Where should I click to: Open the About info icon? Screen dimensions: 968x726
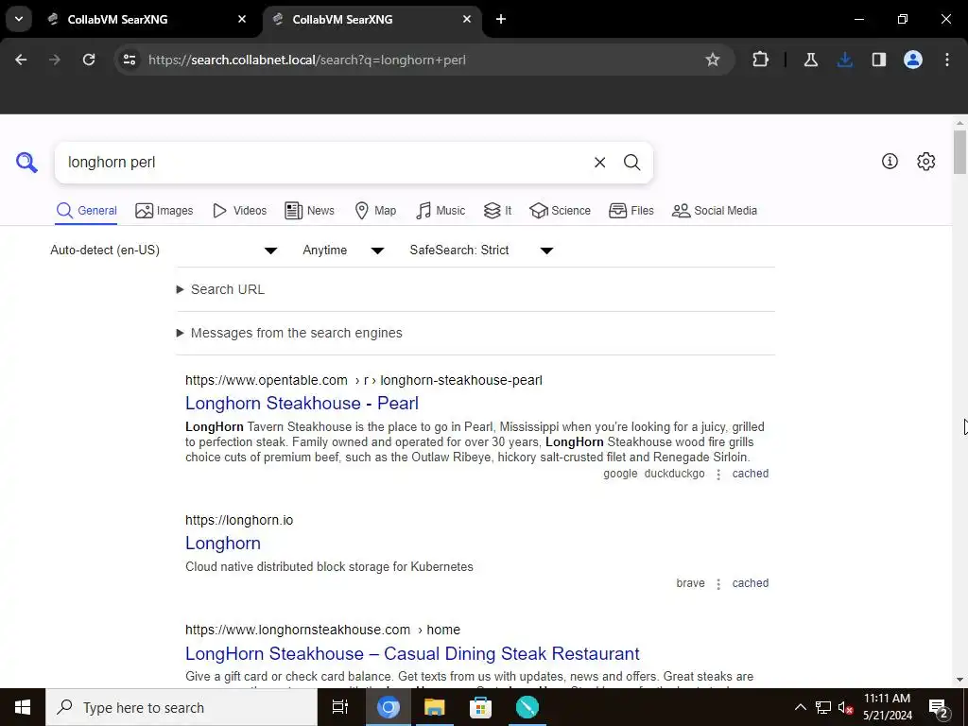890,161
